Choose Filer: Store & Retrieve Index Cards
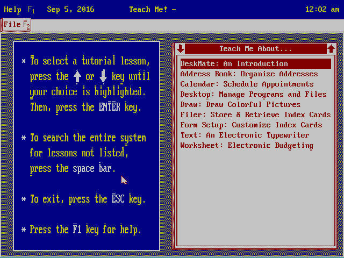The image size is (344, 258). coord(256,114)
